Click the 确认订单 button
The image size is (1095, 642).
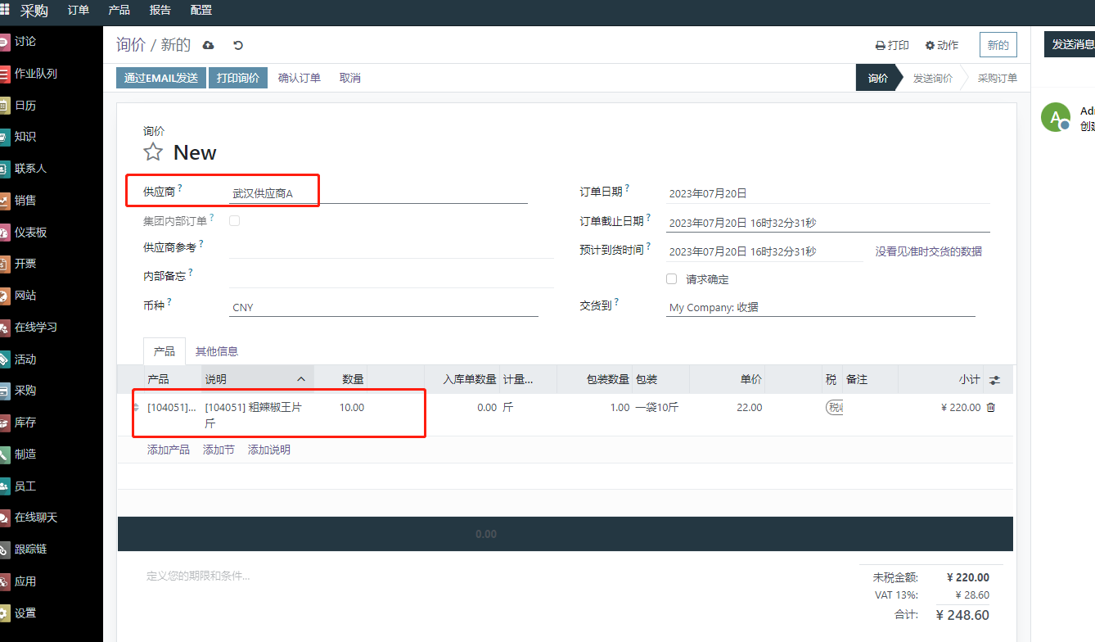click(x=300, y=78)
